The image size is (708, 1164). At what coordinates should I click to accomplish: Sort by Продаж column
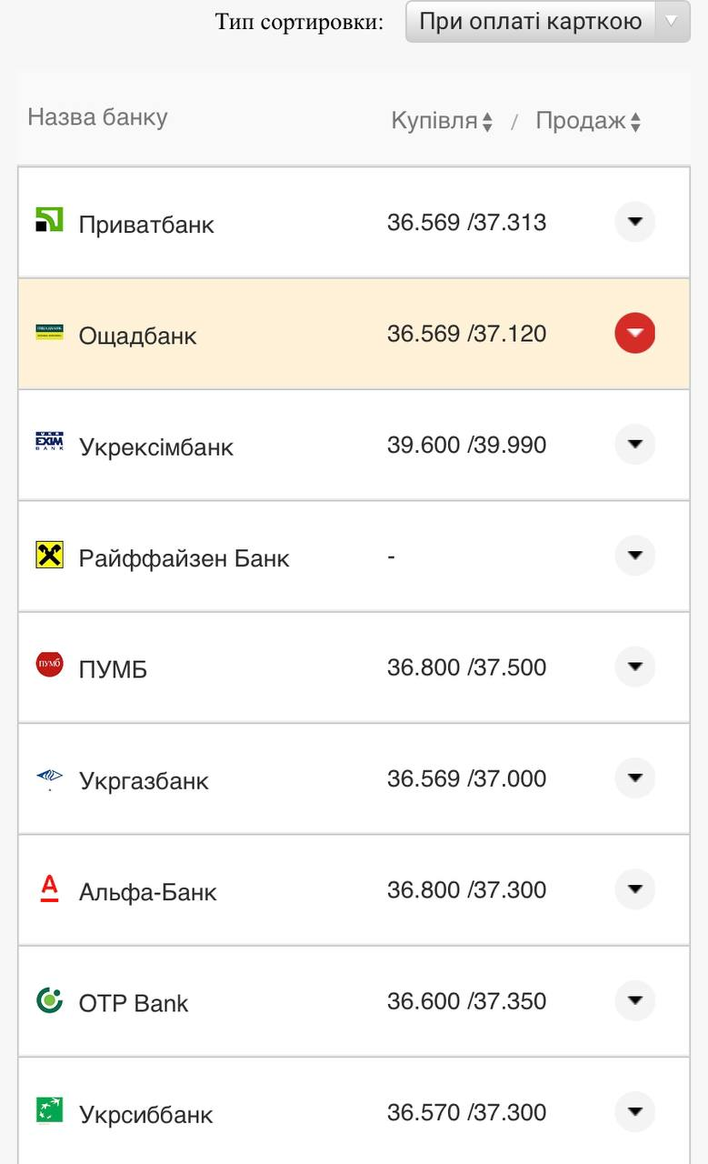pyautogui.click(x=588, y=121)
